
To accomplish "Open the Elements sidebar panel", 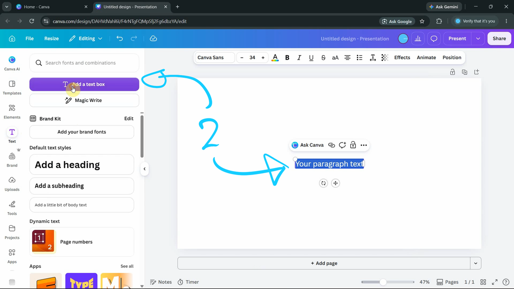I will 12,111.
